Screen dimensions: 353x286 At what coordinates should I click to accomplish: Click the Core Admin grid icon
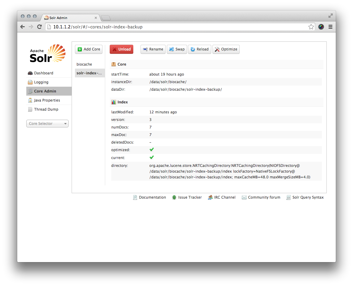pyautogui.click(x=30, y=91)
